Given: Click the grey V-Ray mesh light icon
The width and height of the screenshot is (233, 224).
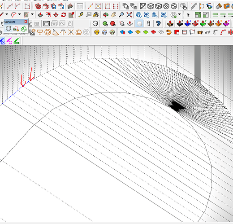Looking at the screenshot, I should tap(86, 32).
